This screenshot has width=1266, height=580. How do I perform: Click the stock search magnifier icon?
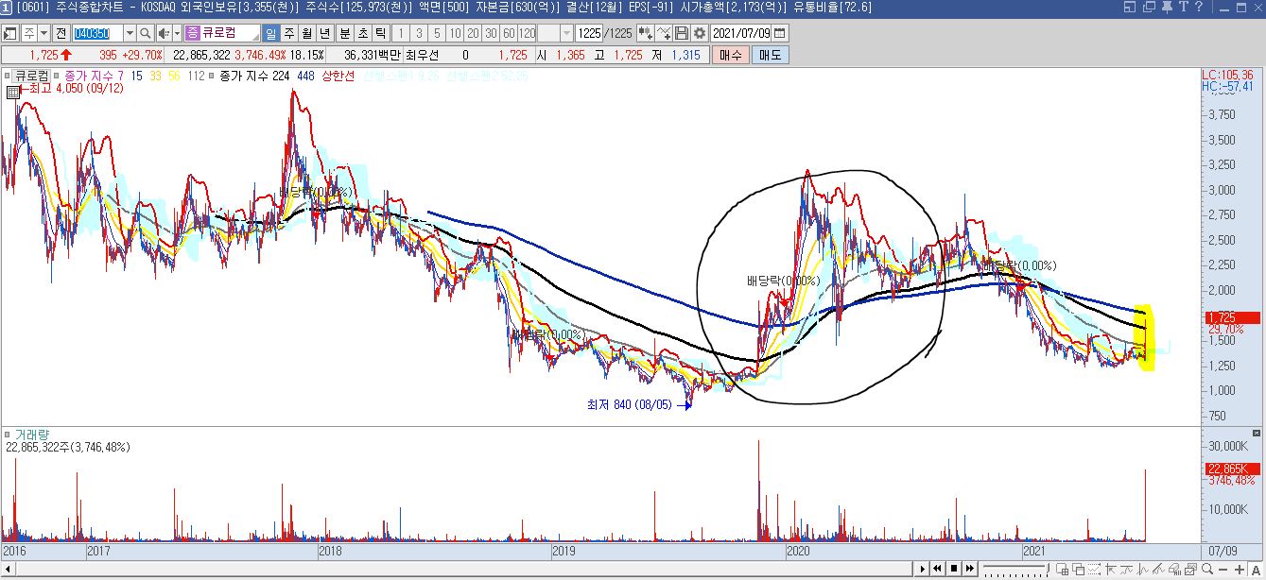pos(145,33)
